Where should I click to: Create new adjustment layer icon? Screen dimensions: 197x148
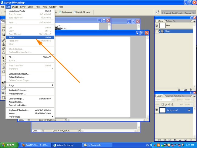(x=175, y=140)
